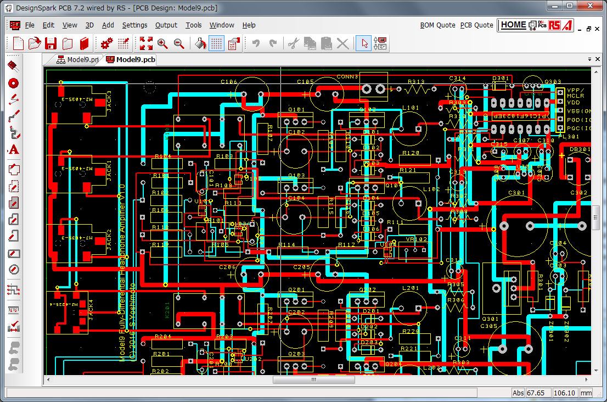Open the Output menu

(166, 25)
